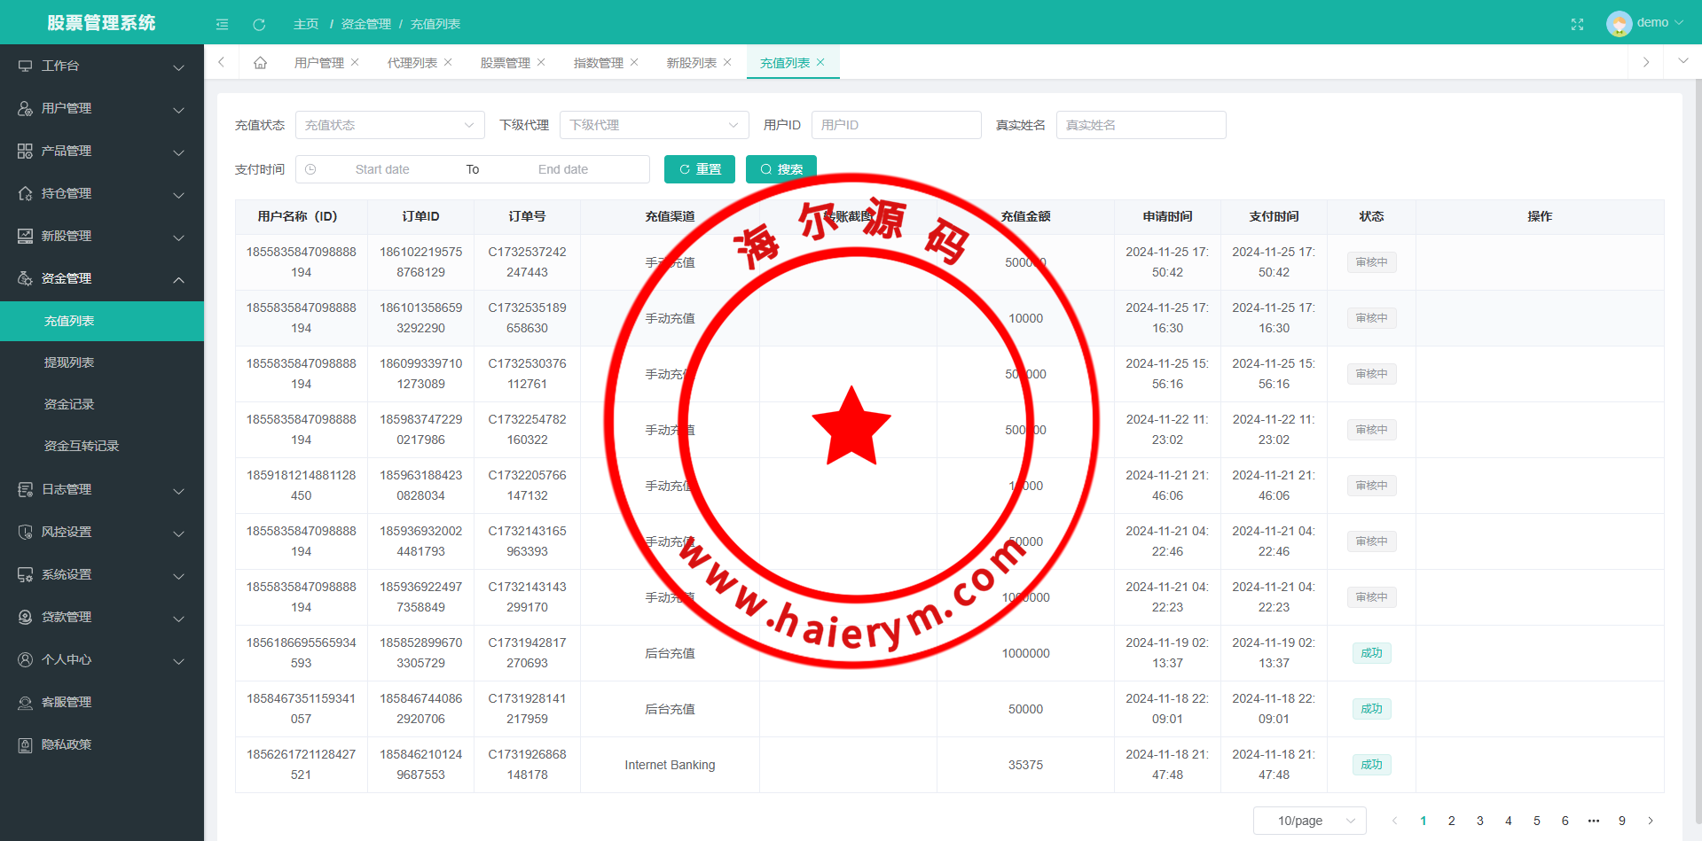The width and height of the screenshot is (1702, 841).
Task: Click the home icon tab
Action: tap(260, 63)
